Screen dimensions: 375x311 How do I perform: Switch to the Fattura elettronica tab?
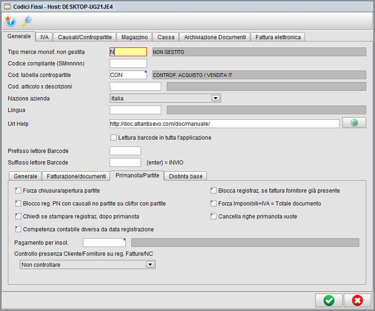(x=278, y=36)
